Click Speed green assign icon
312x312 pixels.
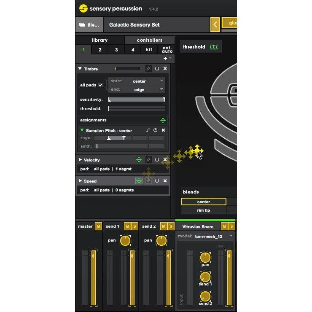pyautogui.click(x=139, y=181)
